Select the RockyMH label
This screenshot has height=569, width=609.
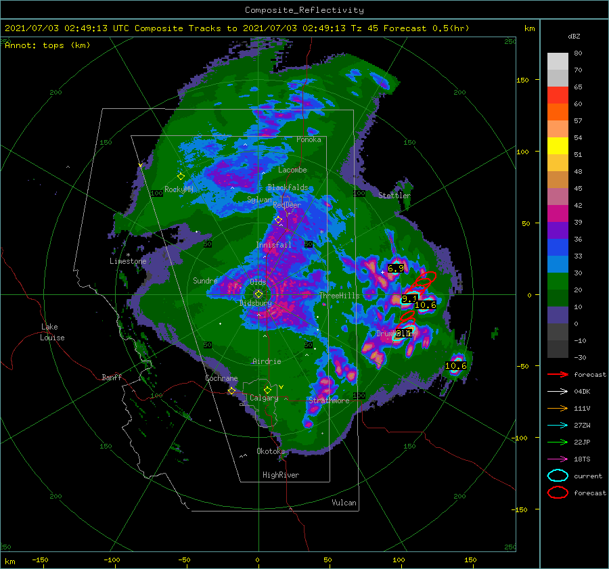point(179,189)
